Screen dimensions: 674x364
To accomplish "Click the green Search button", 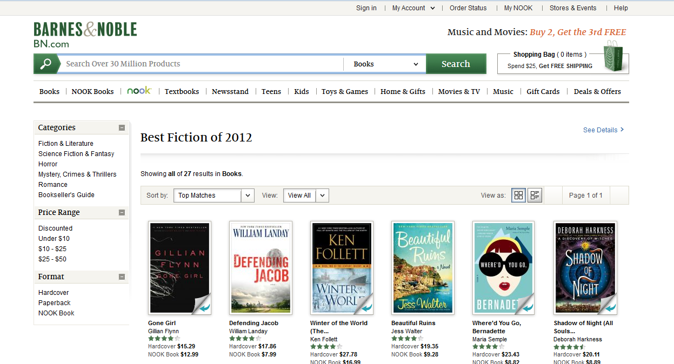I will [456, 64].
